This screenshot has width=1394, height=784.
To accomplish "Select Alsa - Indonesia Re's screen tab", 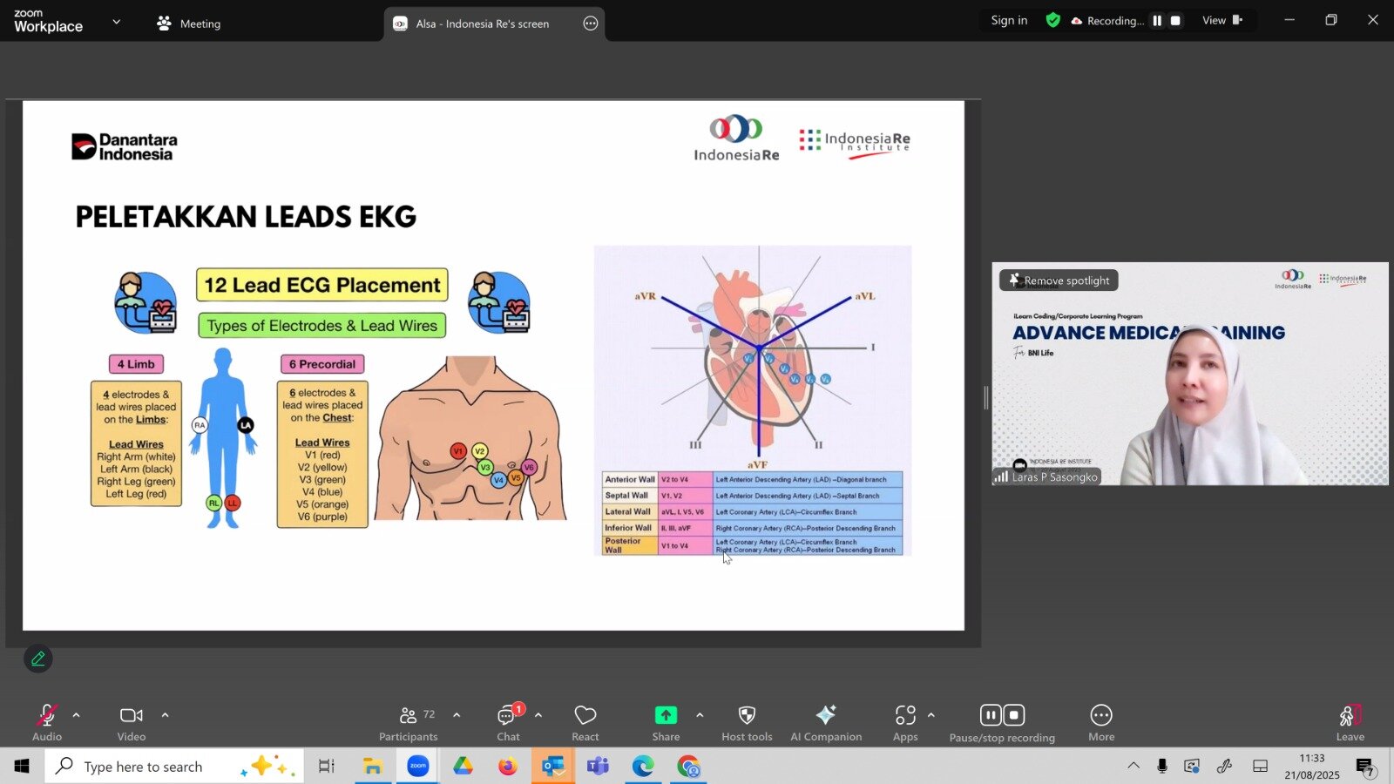I will click(x=482, y=24).
